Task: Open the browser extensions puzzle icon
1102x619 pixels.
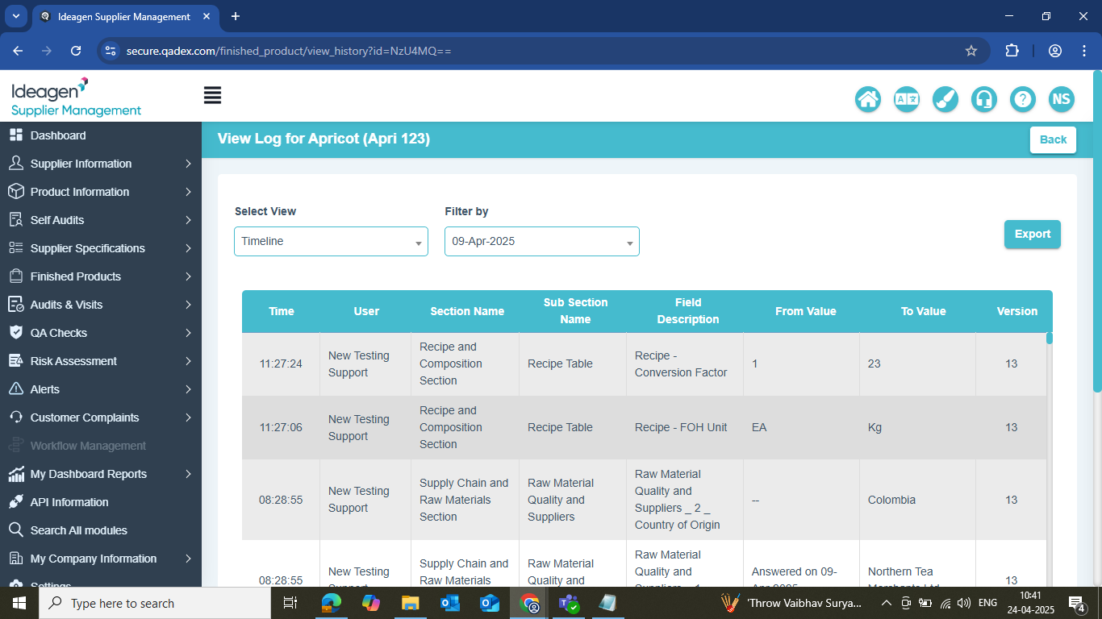Action: 1012,51
